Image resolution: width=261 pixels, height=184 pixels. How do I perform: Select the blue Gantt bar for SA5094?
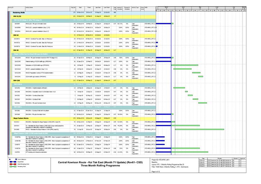click(x=163, y=24)
